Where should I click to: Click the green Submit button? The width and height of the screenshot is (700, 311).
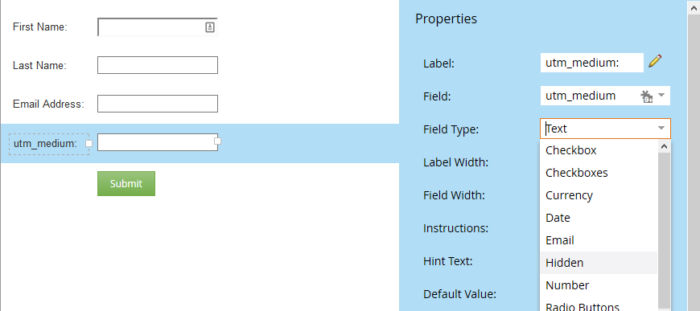[126, 183]
